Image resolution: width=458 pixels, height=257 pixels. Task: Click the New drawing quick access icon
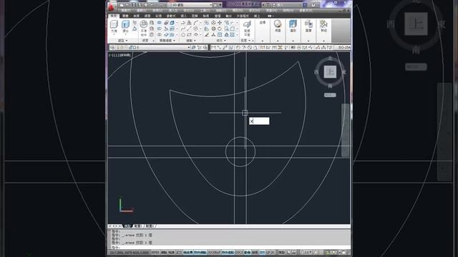(x=122, y=5)
